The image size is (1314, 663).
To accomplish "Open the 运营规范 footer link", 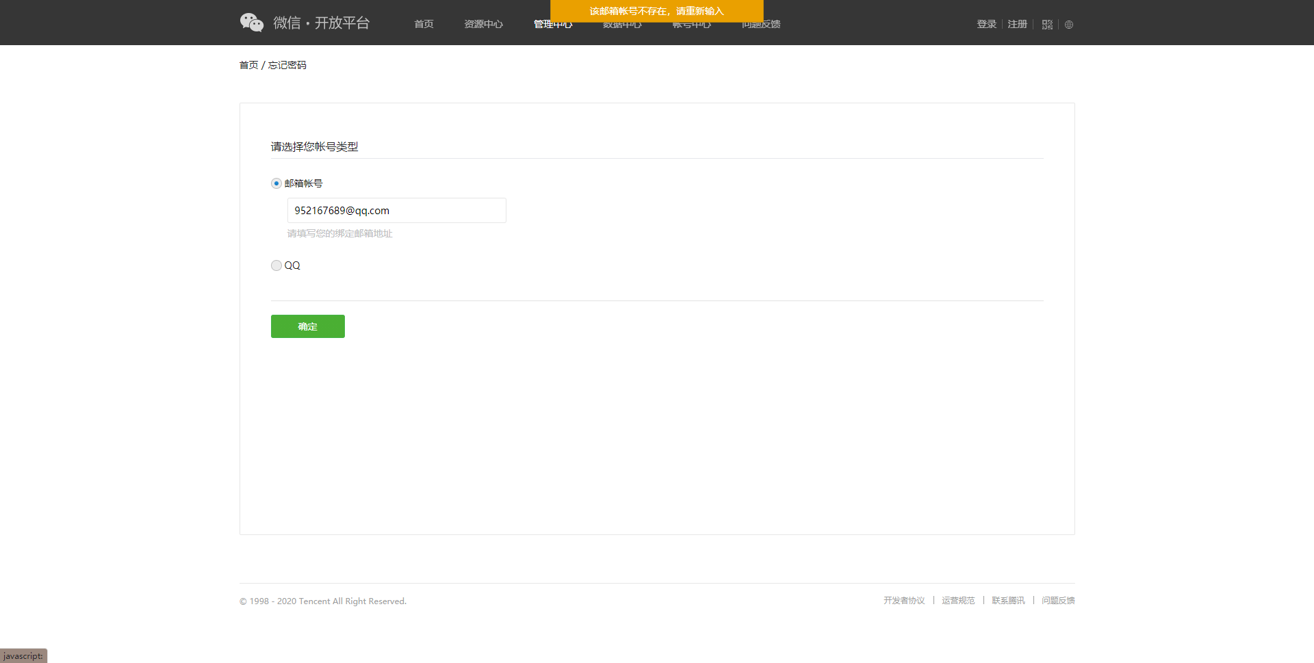I will tap(958, 601).
